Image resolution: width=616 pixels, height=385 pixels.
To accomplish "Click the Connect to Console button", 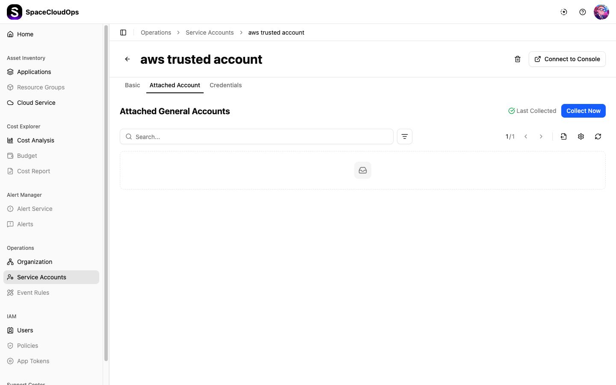I will pos(567,59).
